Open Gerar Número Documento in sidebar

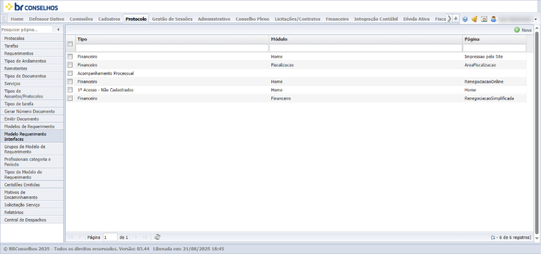[32, 111]
